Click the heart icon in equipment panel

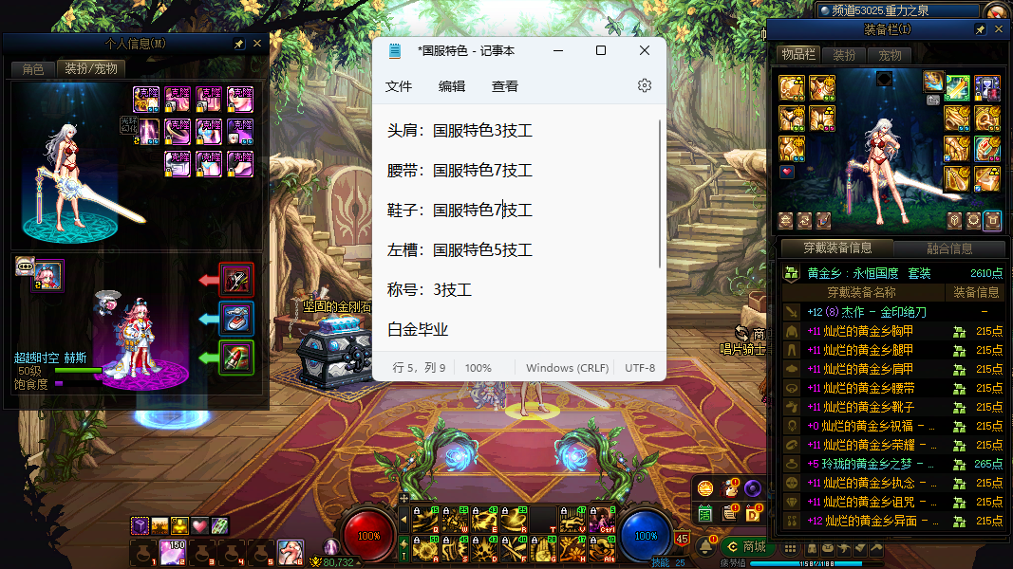[787, 173]
